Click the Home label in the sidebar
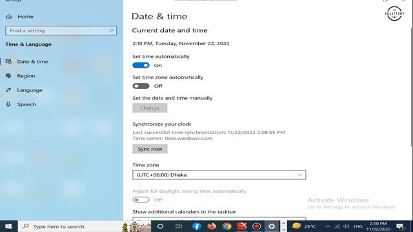 point(25,17)
